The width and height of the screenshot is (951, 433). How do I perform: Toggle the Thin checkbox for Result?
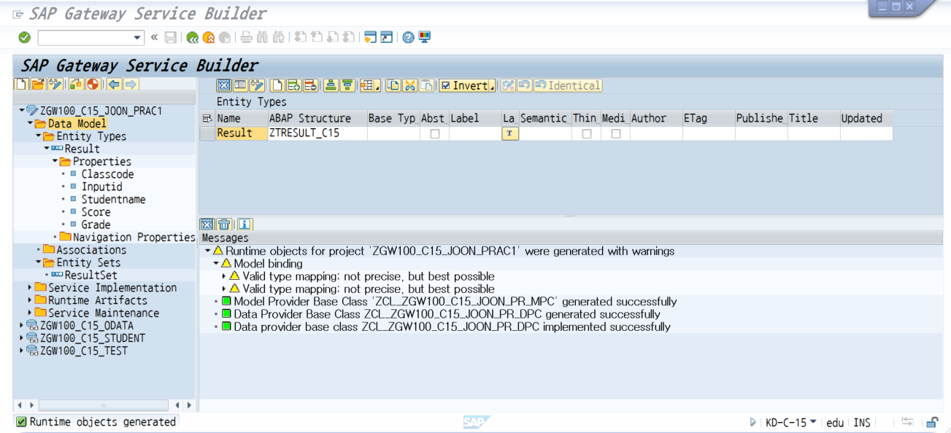(587, 134)
